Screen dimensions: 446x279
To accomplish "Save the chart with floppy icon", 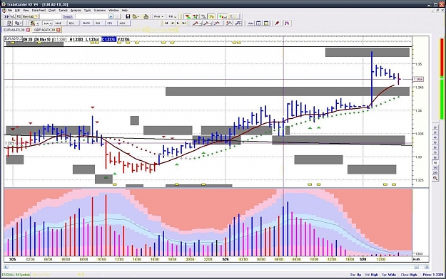I will (x=128, y=16).
